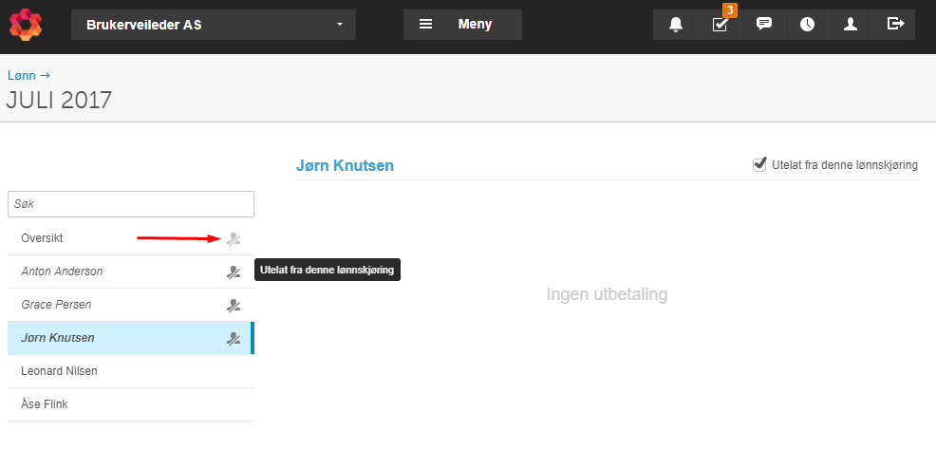936x450 pixels.
Task: Open the user profile icon
Action: (x=850, y=25)
